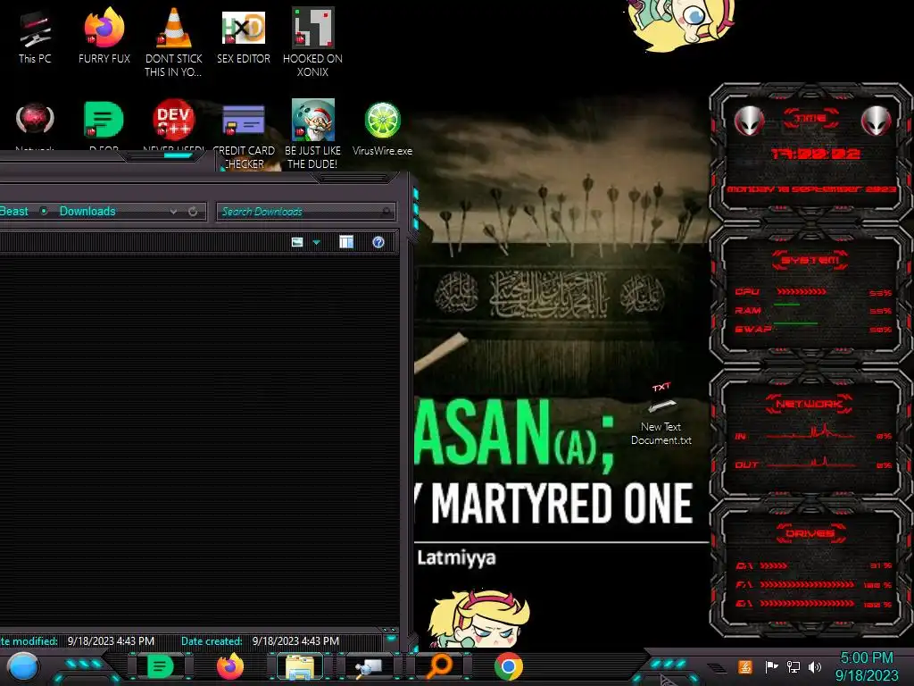Click the right alien head in Time widget
The image size is (914, 686).
[877, 121]
